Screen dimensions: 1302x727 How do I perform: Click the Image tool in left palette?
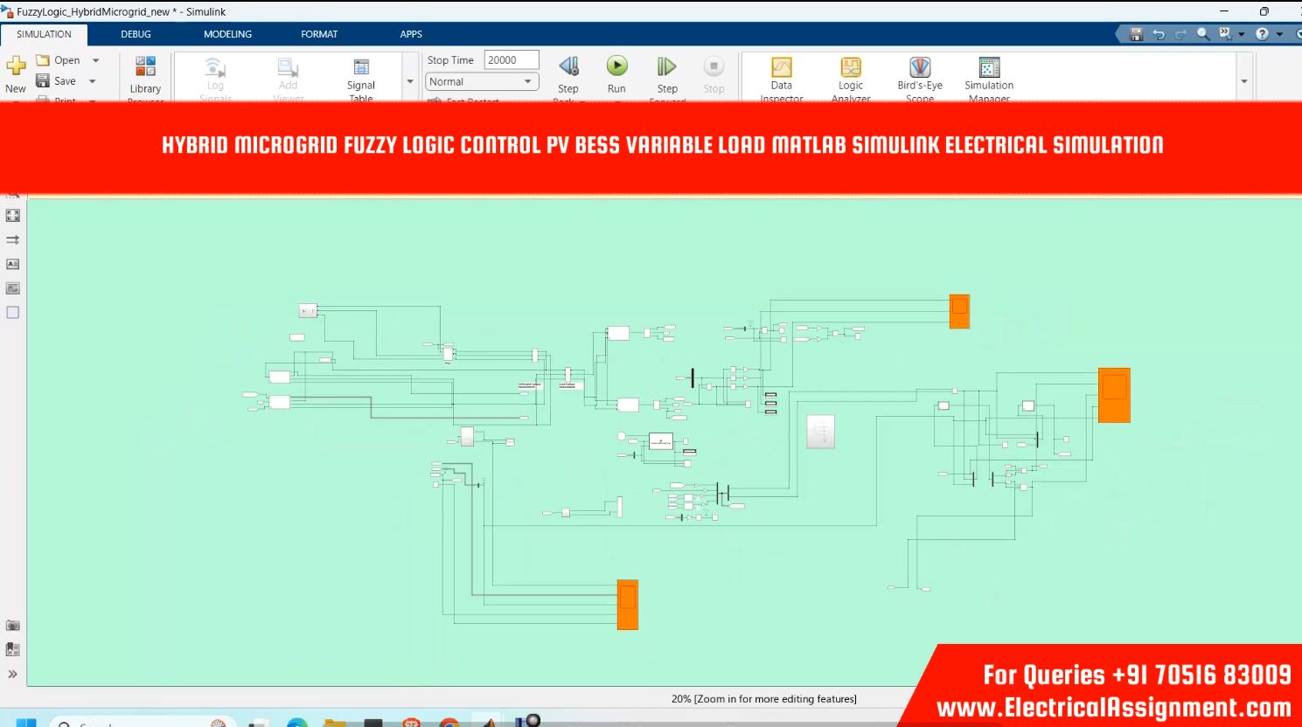(13, 288)
